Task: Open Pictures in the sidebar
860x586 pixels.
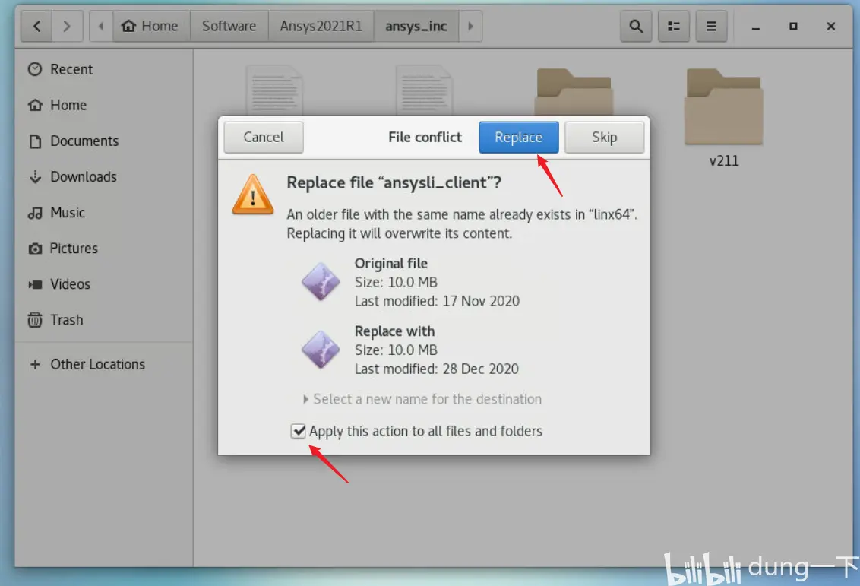Action: (x=103, y=248)
